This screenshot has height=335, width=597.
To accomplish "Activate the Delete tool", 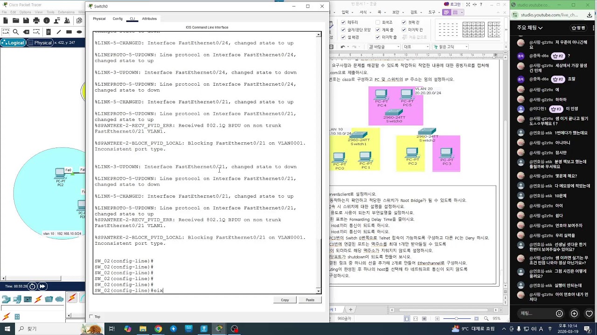I will pos(26,32).
